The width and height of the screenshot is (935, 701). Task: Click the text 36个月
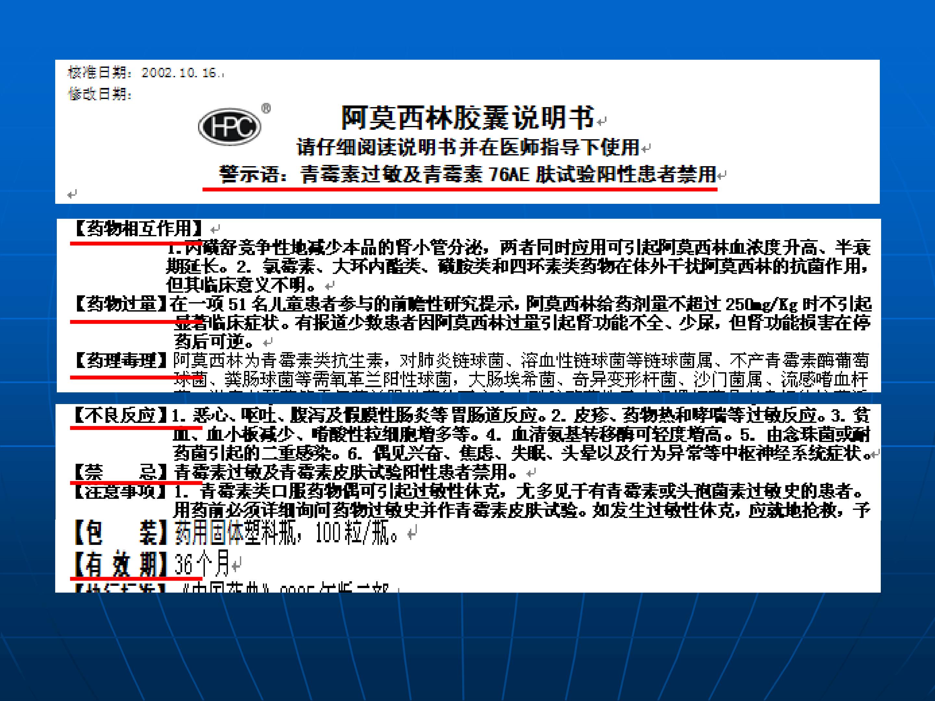(202, 564)
